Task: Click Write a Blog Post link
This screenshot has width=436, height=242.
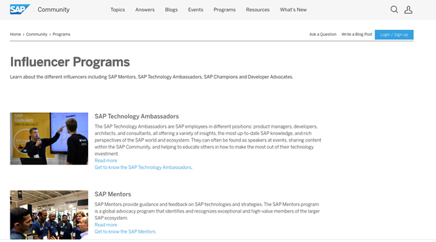Action: pyautogui.click(x=357, y=35)
